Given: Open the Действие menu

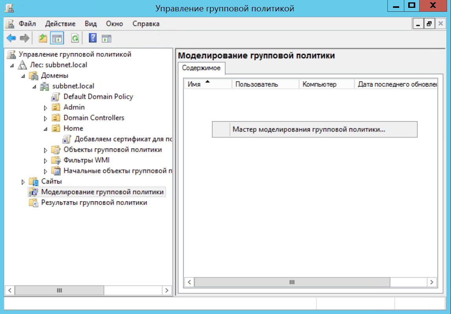Looking at the screenshot, I should point(60,24).
